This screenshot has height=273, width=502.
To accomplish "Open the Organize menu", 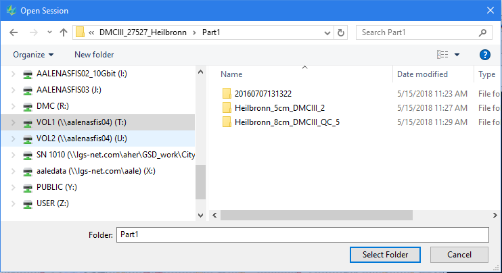I will tap(33, 55).
